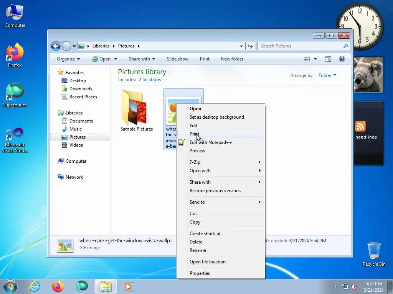
Task: Click the Microsoft Visual Studio desktop shortcut
Action: 15,140
